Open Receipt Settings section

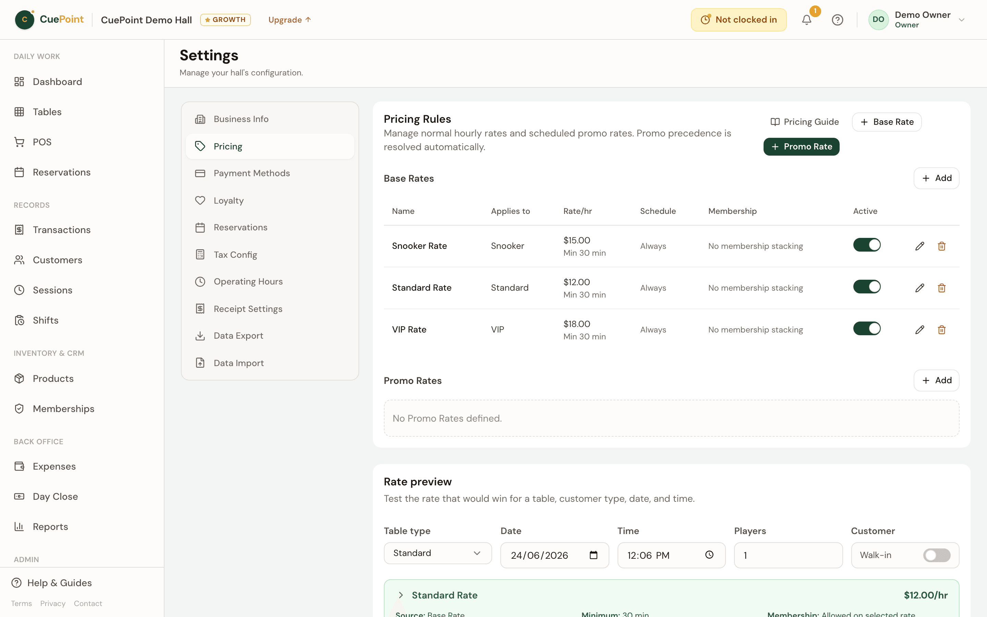tap(270, 309)
